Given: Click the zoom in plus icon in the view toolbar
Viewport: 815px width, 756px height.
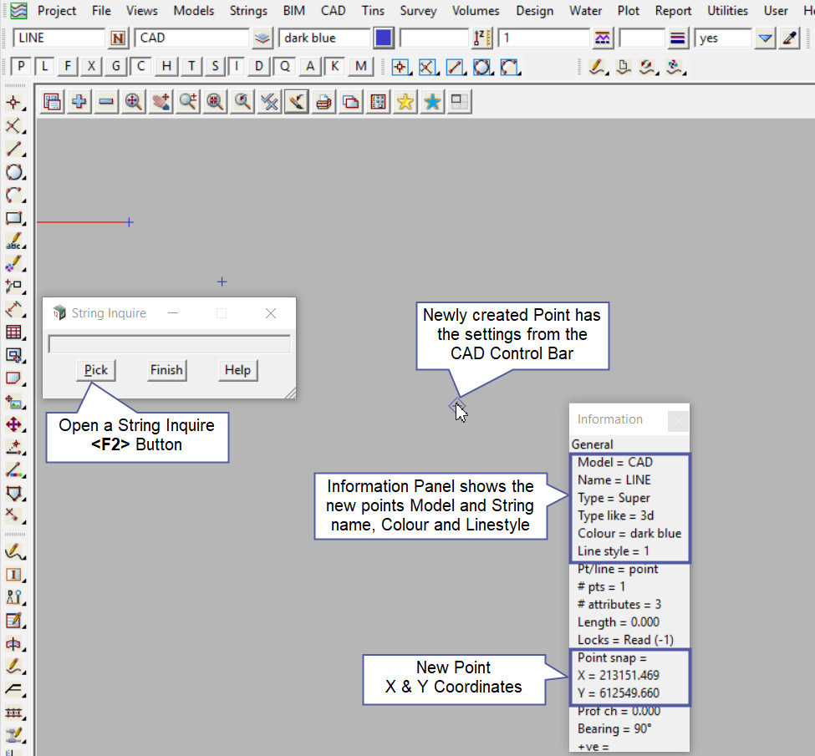Looking at the screenshot, I should (x=79, y=102).
